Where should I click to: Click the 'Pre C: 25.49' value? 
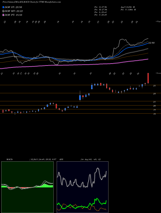tap(101, 15)
